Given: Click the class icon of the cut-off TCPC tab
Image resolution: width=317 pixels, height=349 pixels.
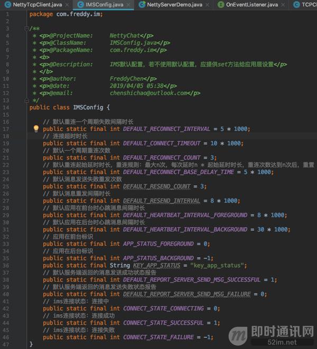Looking at the screenshot, I should tap(296, 4).
